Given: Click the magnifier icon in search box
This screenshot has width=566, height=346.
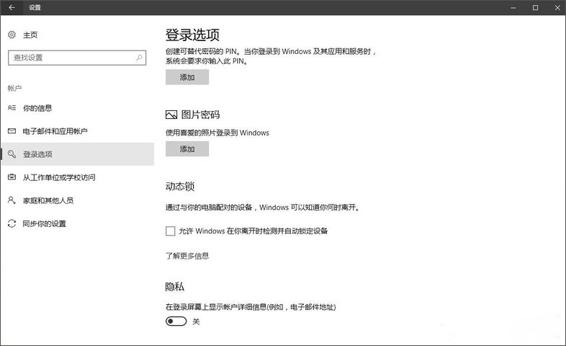Looking at the screenshot, I should 139,57.
